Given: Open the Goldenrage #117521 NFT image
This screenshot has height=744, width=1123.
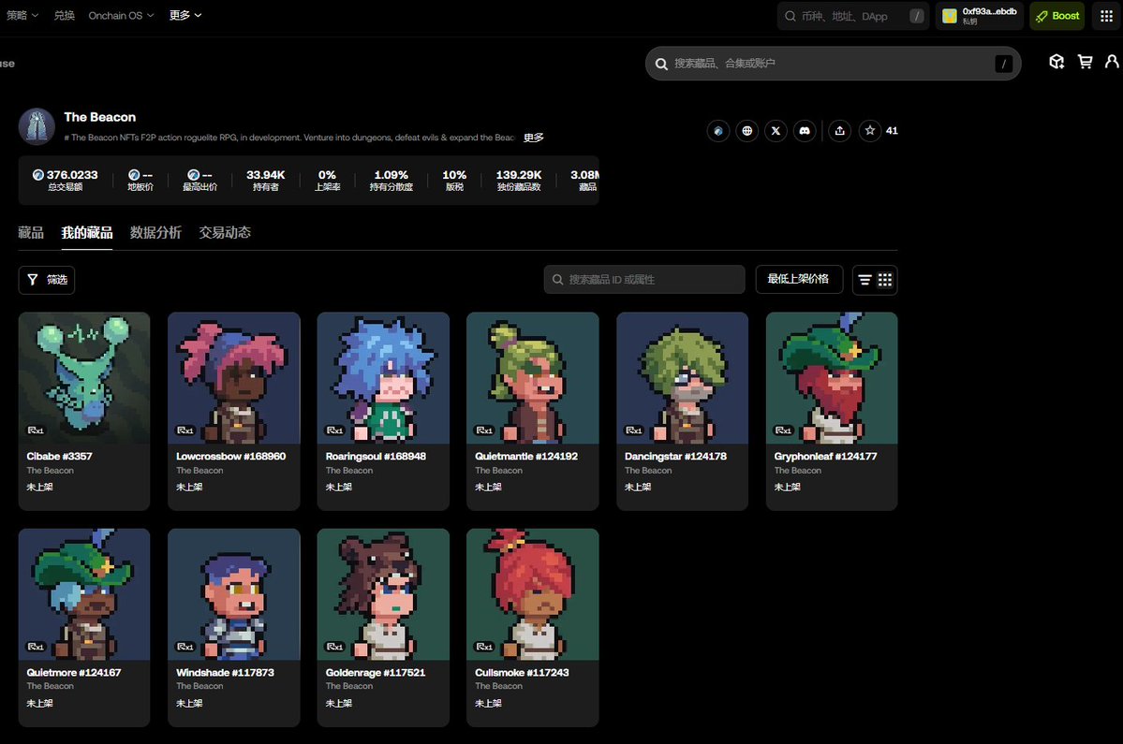Looking at the screenshot, I should [383, 594].
